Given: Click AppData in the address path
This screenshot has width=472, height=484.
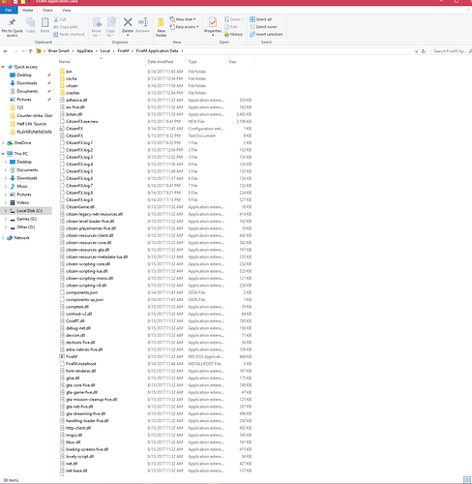Looking at the screenshot, I should coord(84,51).
